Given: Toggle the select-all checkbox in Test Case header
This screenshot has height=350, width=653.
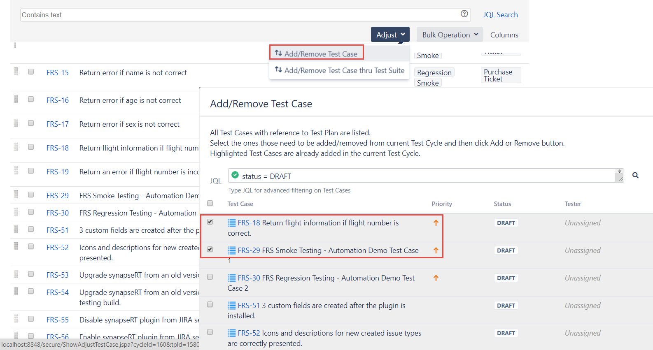Looking at the screenshot, I should click(x=210, y=203).
